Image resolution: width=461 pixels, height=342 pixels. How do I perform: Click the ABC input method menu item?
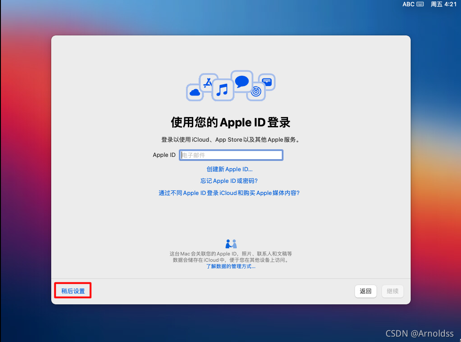pos(408,4)
